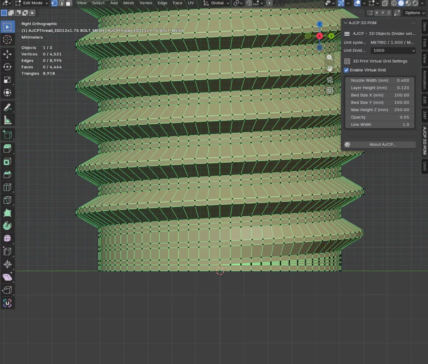Toggle camera view icon in viewport
The image size is (428, 364).
[330, 80]
